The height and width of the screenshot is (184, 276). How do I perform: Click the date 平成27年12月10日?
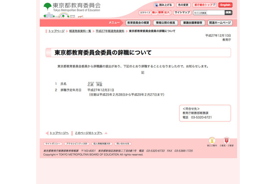218,35
